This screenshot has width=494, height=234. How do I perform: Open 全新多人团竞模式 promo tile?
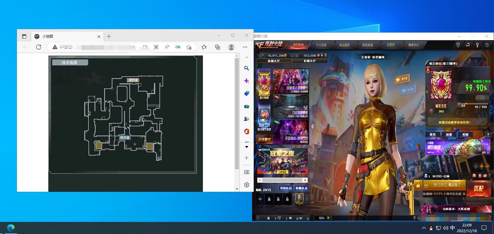[291, 81]
